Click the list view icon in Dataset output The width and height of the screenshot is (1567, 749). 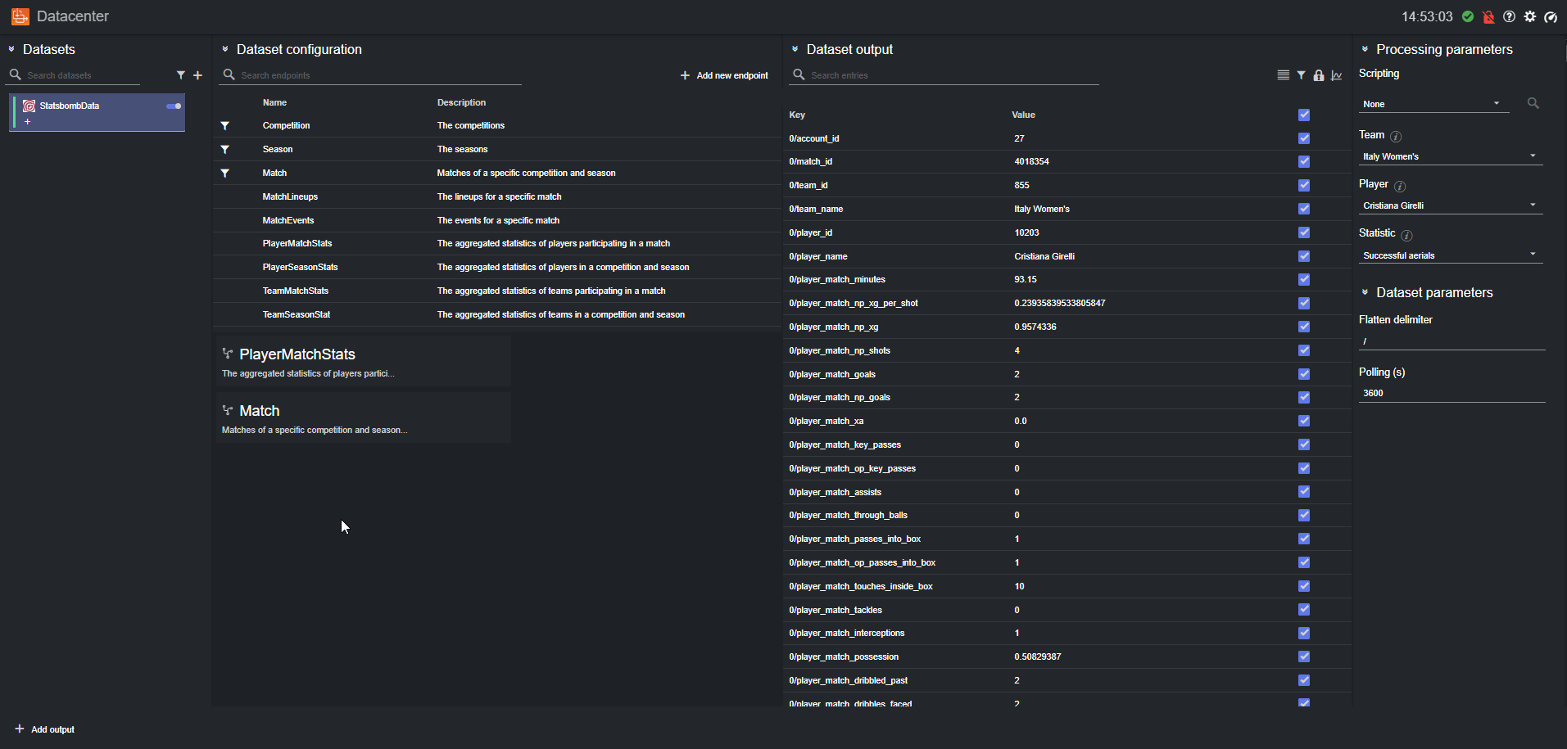pos(1282,74)
